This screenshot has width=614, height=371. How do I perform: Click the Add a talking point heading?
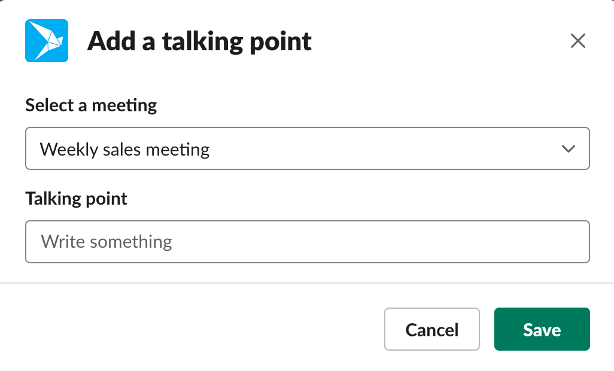point(199,41)
